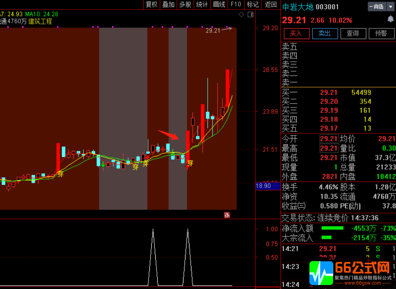Select the 买三 bid price 29.19

[329, 110]
